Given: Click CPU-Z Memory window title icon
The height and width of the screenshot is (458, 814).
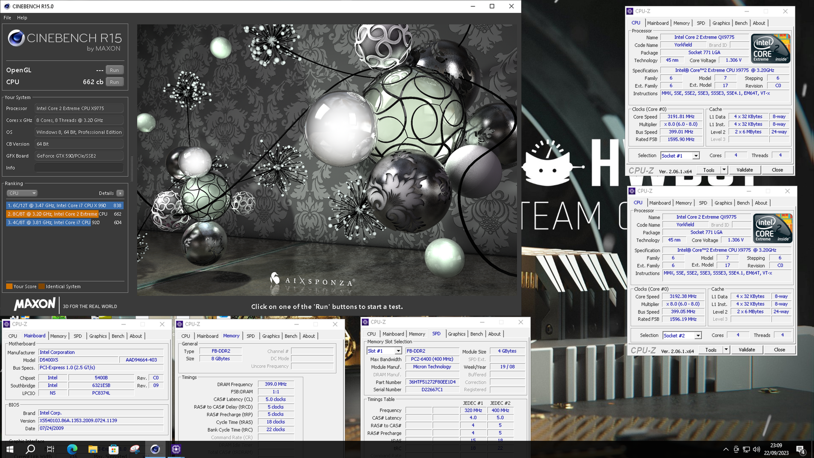Looking at the screenshot, I should pyautogui.click(x=179, y=324).
